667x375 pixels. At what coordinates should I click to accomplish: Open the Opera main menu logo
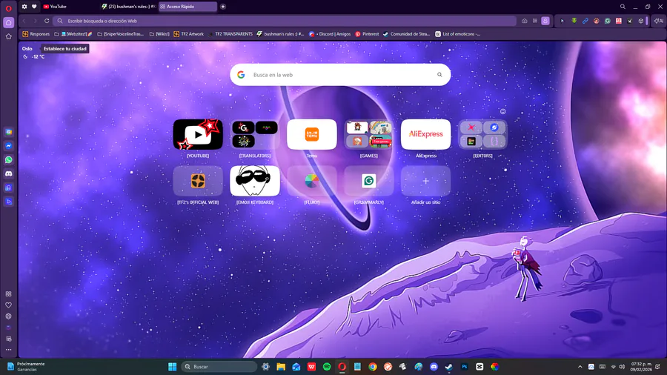[8, 7]
